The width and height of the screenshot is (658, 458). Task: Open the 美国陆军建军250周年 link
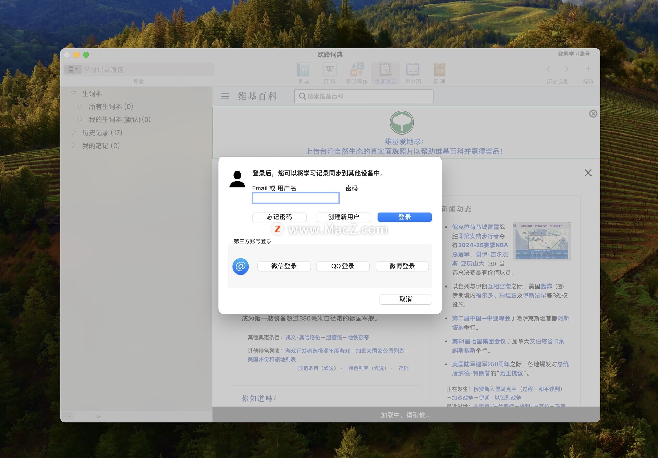click(x=481, y=364)
